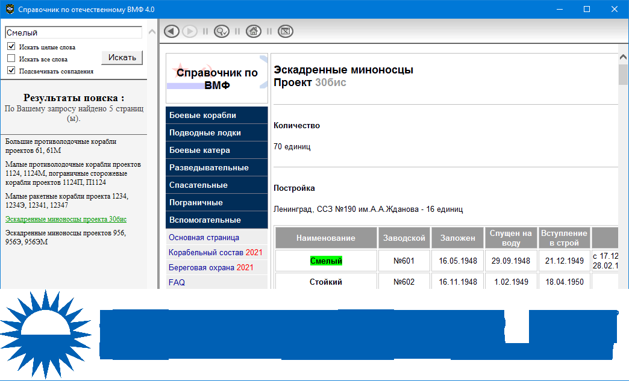Open 'Корабельный состав 2021' link

(215, 252)
